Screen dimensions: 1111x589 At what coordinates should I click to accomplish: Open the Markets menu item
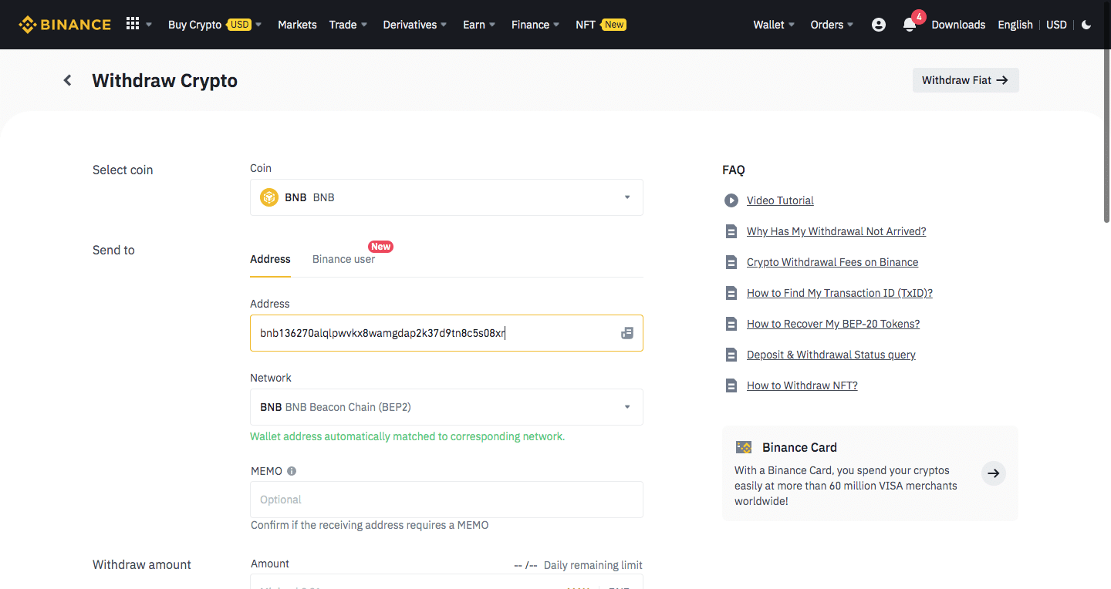297,25
